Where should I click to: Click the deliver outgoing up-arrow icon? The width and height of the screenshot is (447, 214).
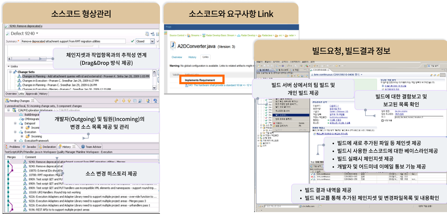[x=129, y=101]
